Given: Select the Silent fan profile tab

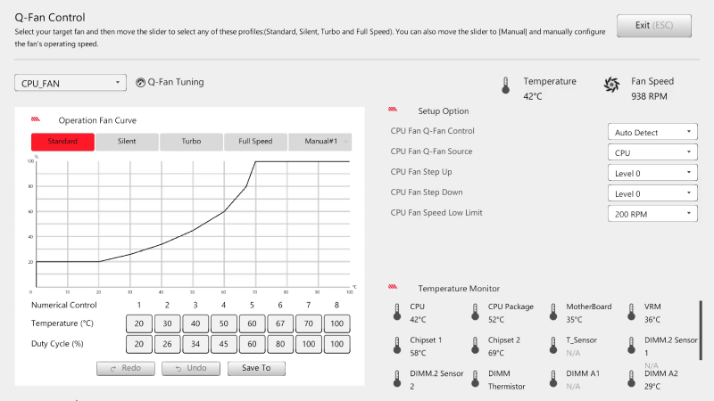Looking at the screenshot, I should 127,142.
